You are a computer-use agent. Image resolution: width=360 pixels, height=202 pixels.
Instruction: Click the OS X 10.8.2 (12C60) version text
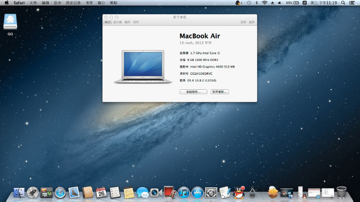click(202, 81)
